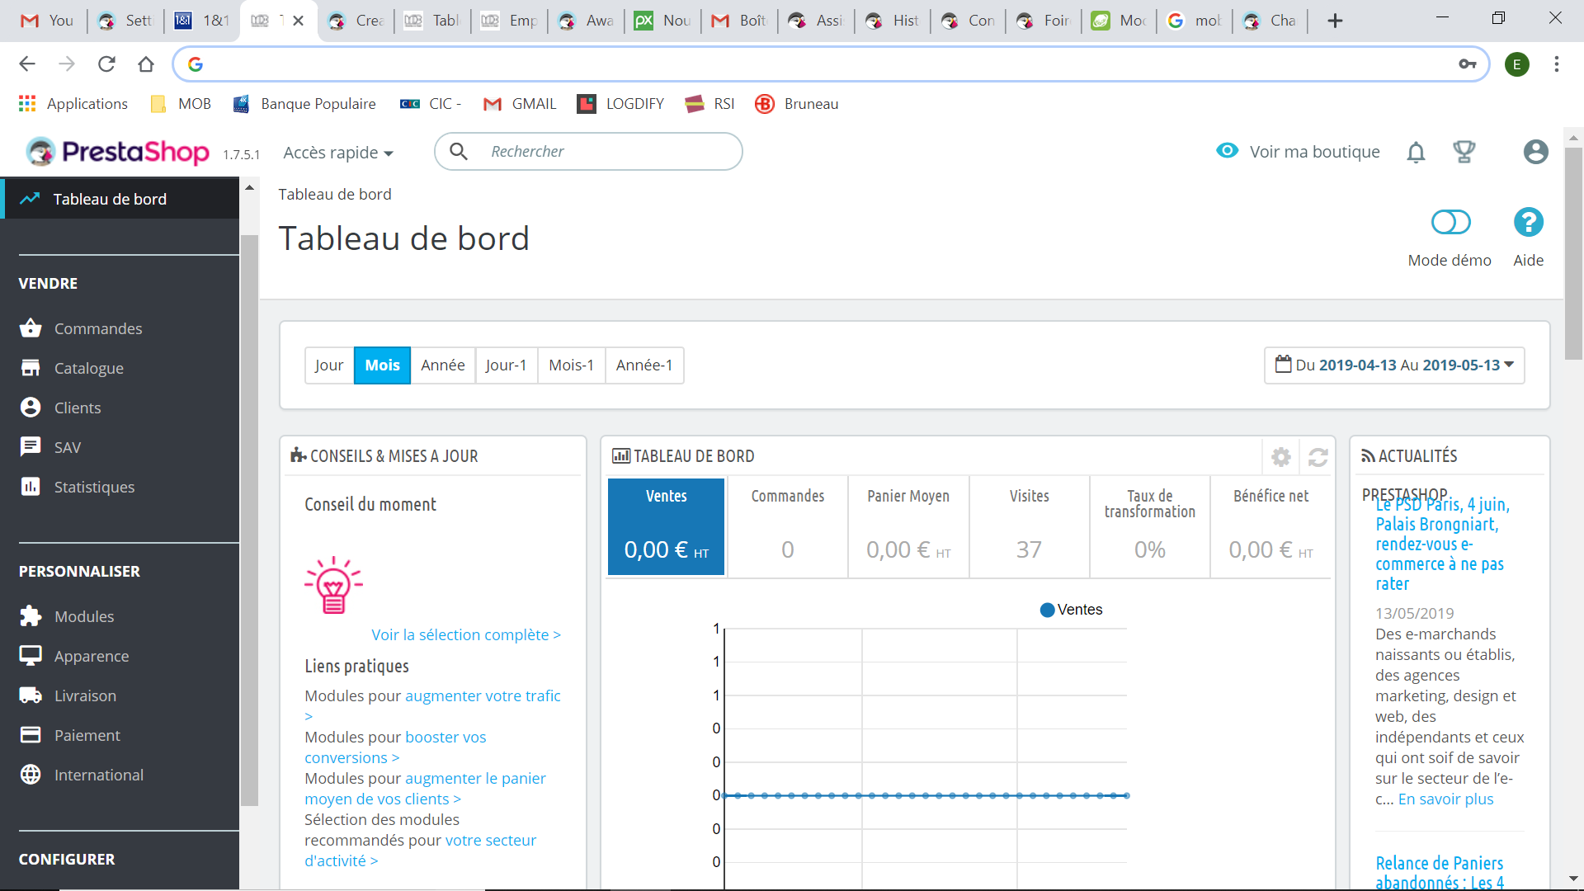Expand the Accès rapide dropdown
This screenshot has width=1584, height=891.
[x=338, y=153]
